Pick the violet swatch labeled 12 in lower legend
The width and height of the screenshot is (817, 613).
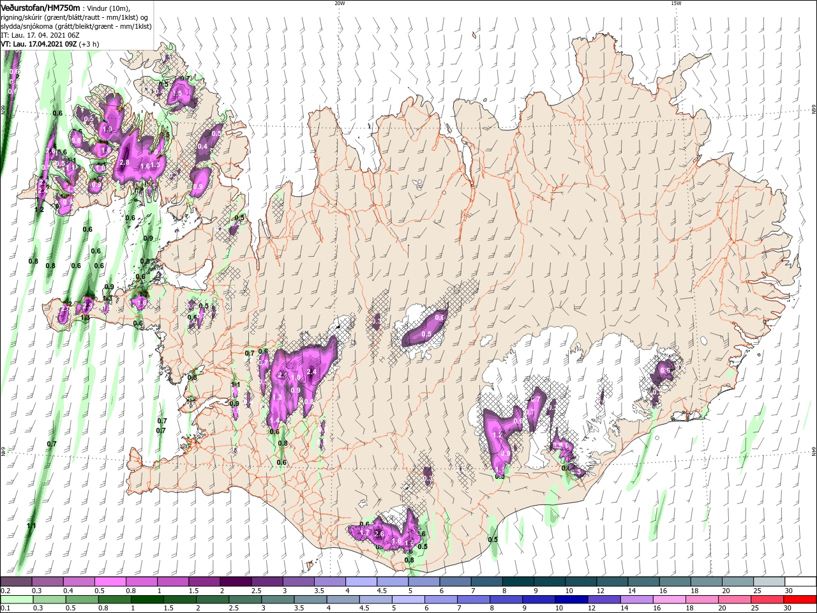pyautogui.click(x=604, y=600)
